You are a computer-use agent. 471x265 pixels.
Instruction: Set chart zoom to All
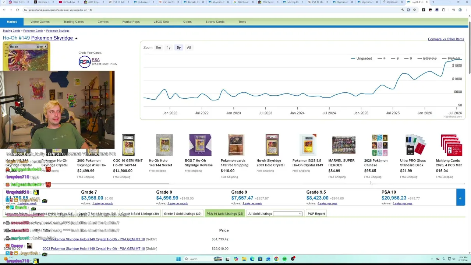coord(189,47)
